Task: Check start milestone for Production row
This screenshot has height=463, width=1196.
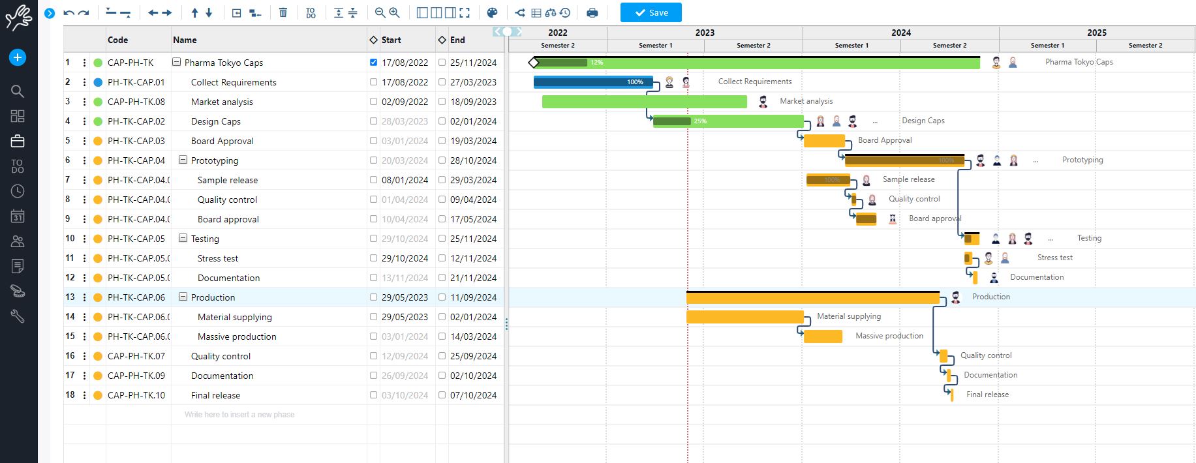Action: coord(373,297)
